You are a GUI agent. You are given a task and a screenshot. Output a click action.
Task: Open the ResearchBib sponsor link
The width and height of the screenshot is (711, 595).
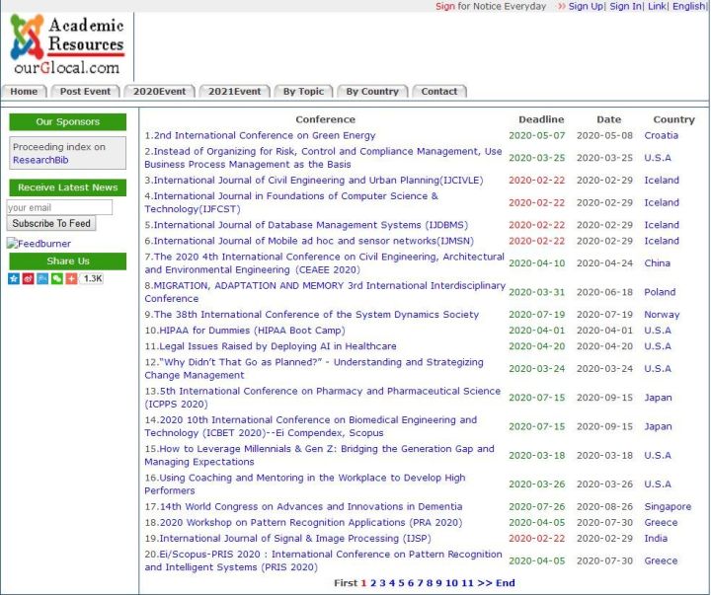(x=40, y=160)
